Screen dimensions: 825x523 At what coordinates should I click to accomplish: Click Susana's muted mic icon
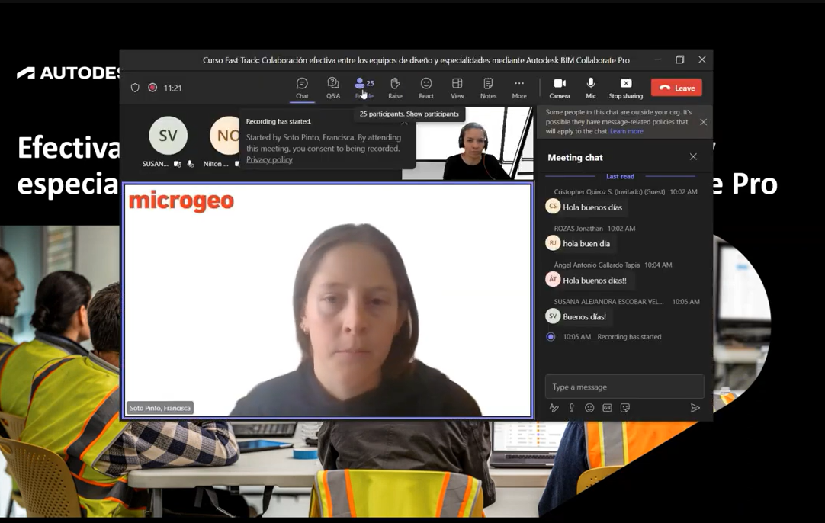pos(191,164)
